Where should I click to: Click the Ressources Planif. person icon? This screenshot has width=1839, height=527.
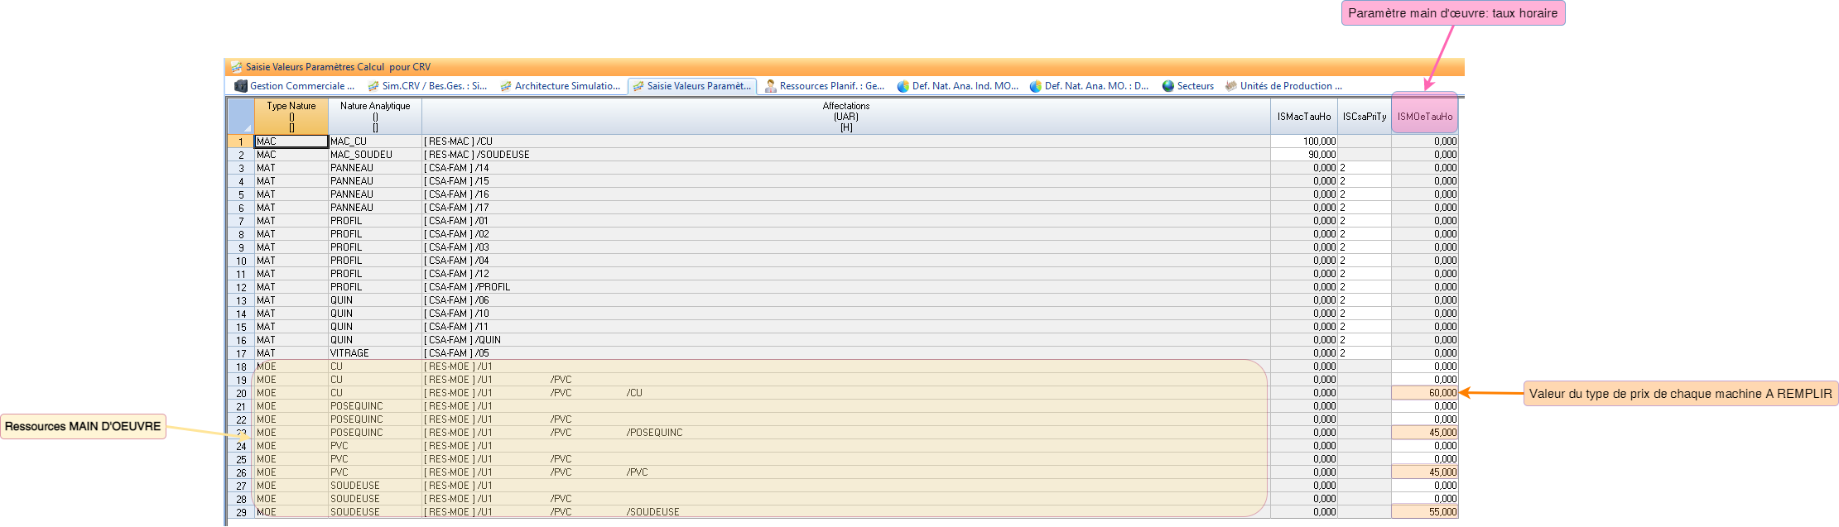[x=771, y=86]
